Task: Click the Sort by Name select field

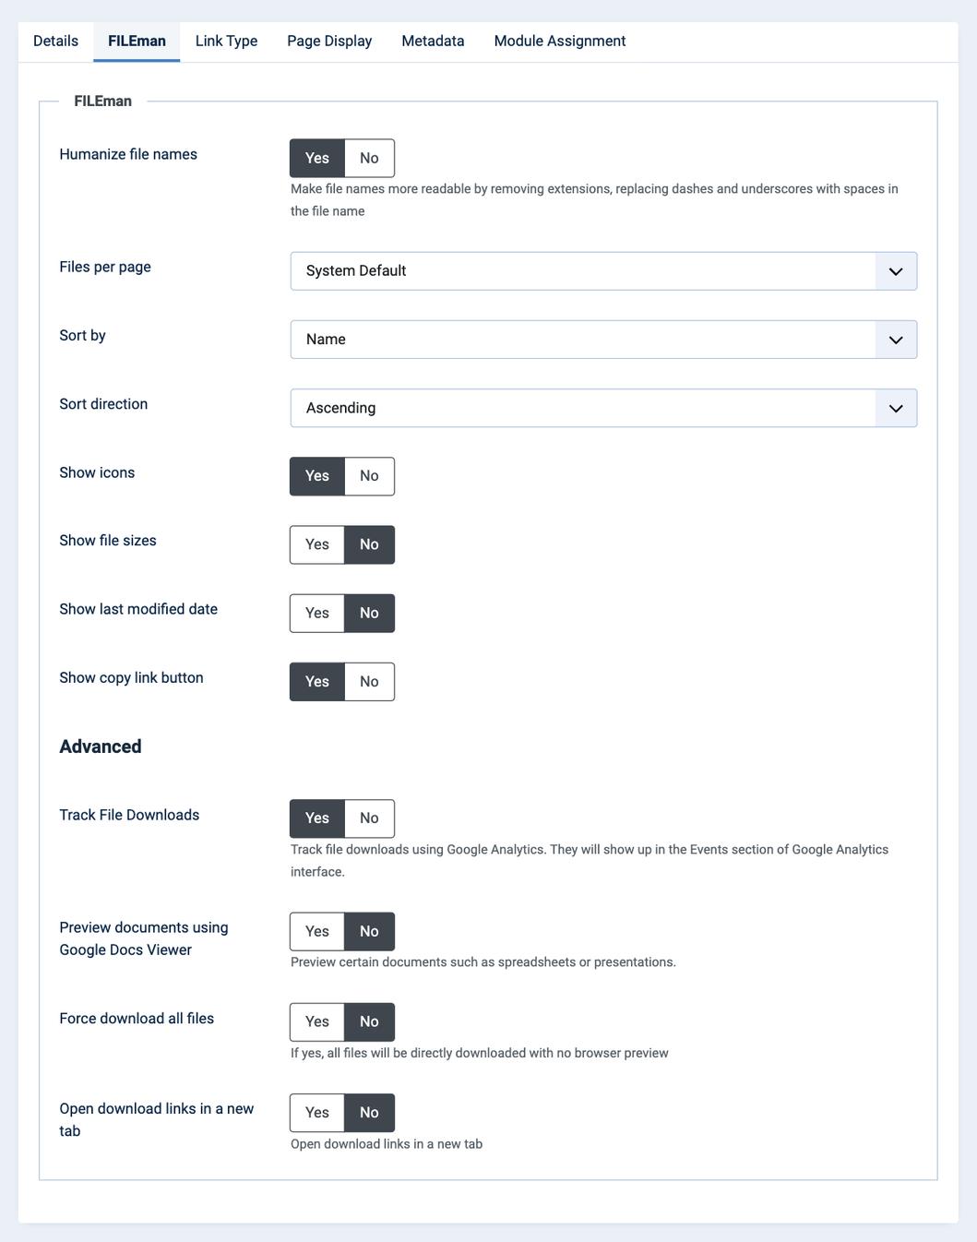Action: [x=603, y=340]
